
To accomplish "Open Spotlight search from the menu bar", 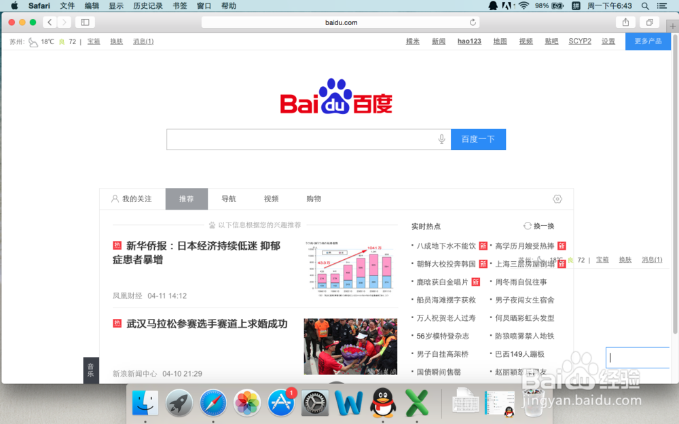I will click(644, 6).
